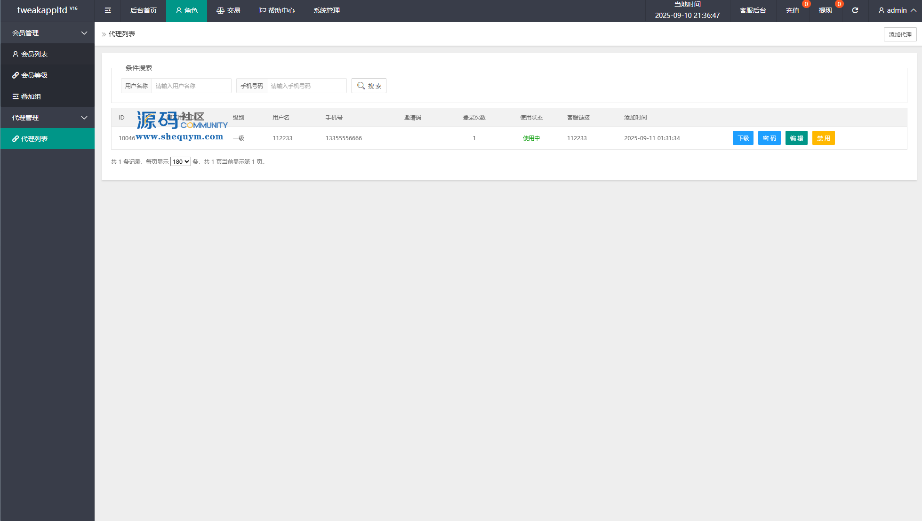
Task: Click the blue 下级 button
Action: pos(743,138)
